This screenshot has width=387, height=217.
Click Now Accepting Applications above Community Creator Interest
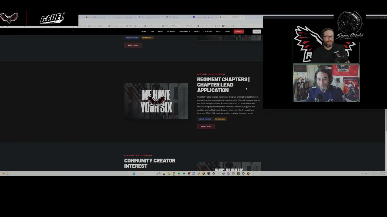(x=138, y=156)
